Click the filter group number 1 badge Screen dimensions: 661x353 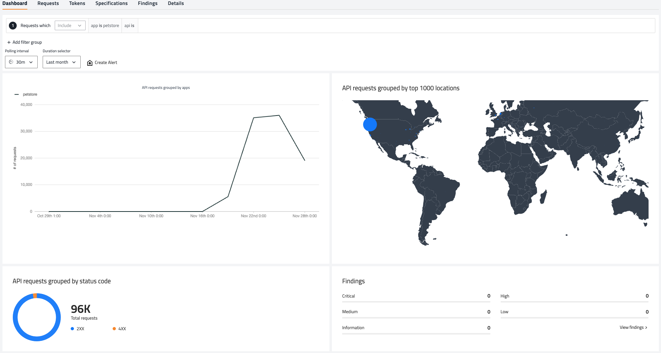(13, 26)
